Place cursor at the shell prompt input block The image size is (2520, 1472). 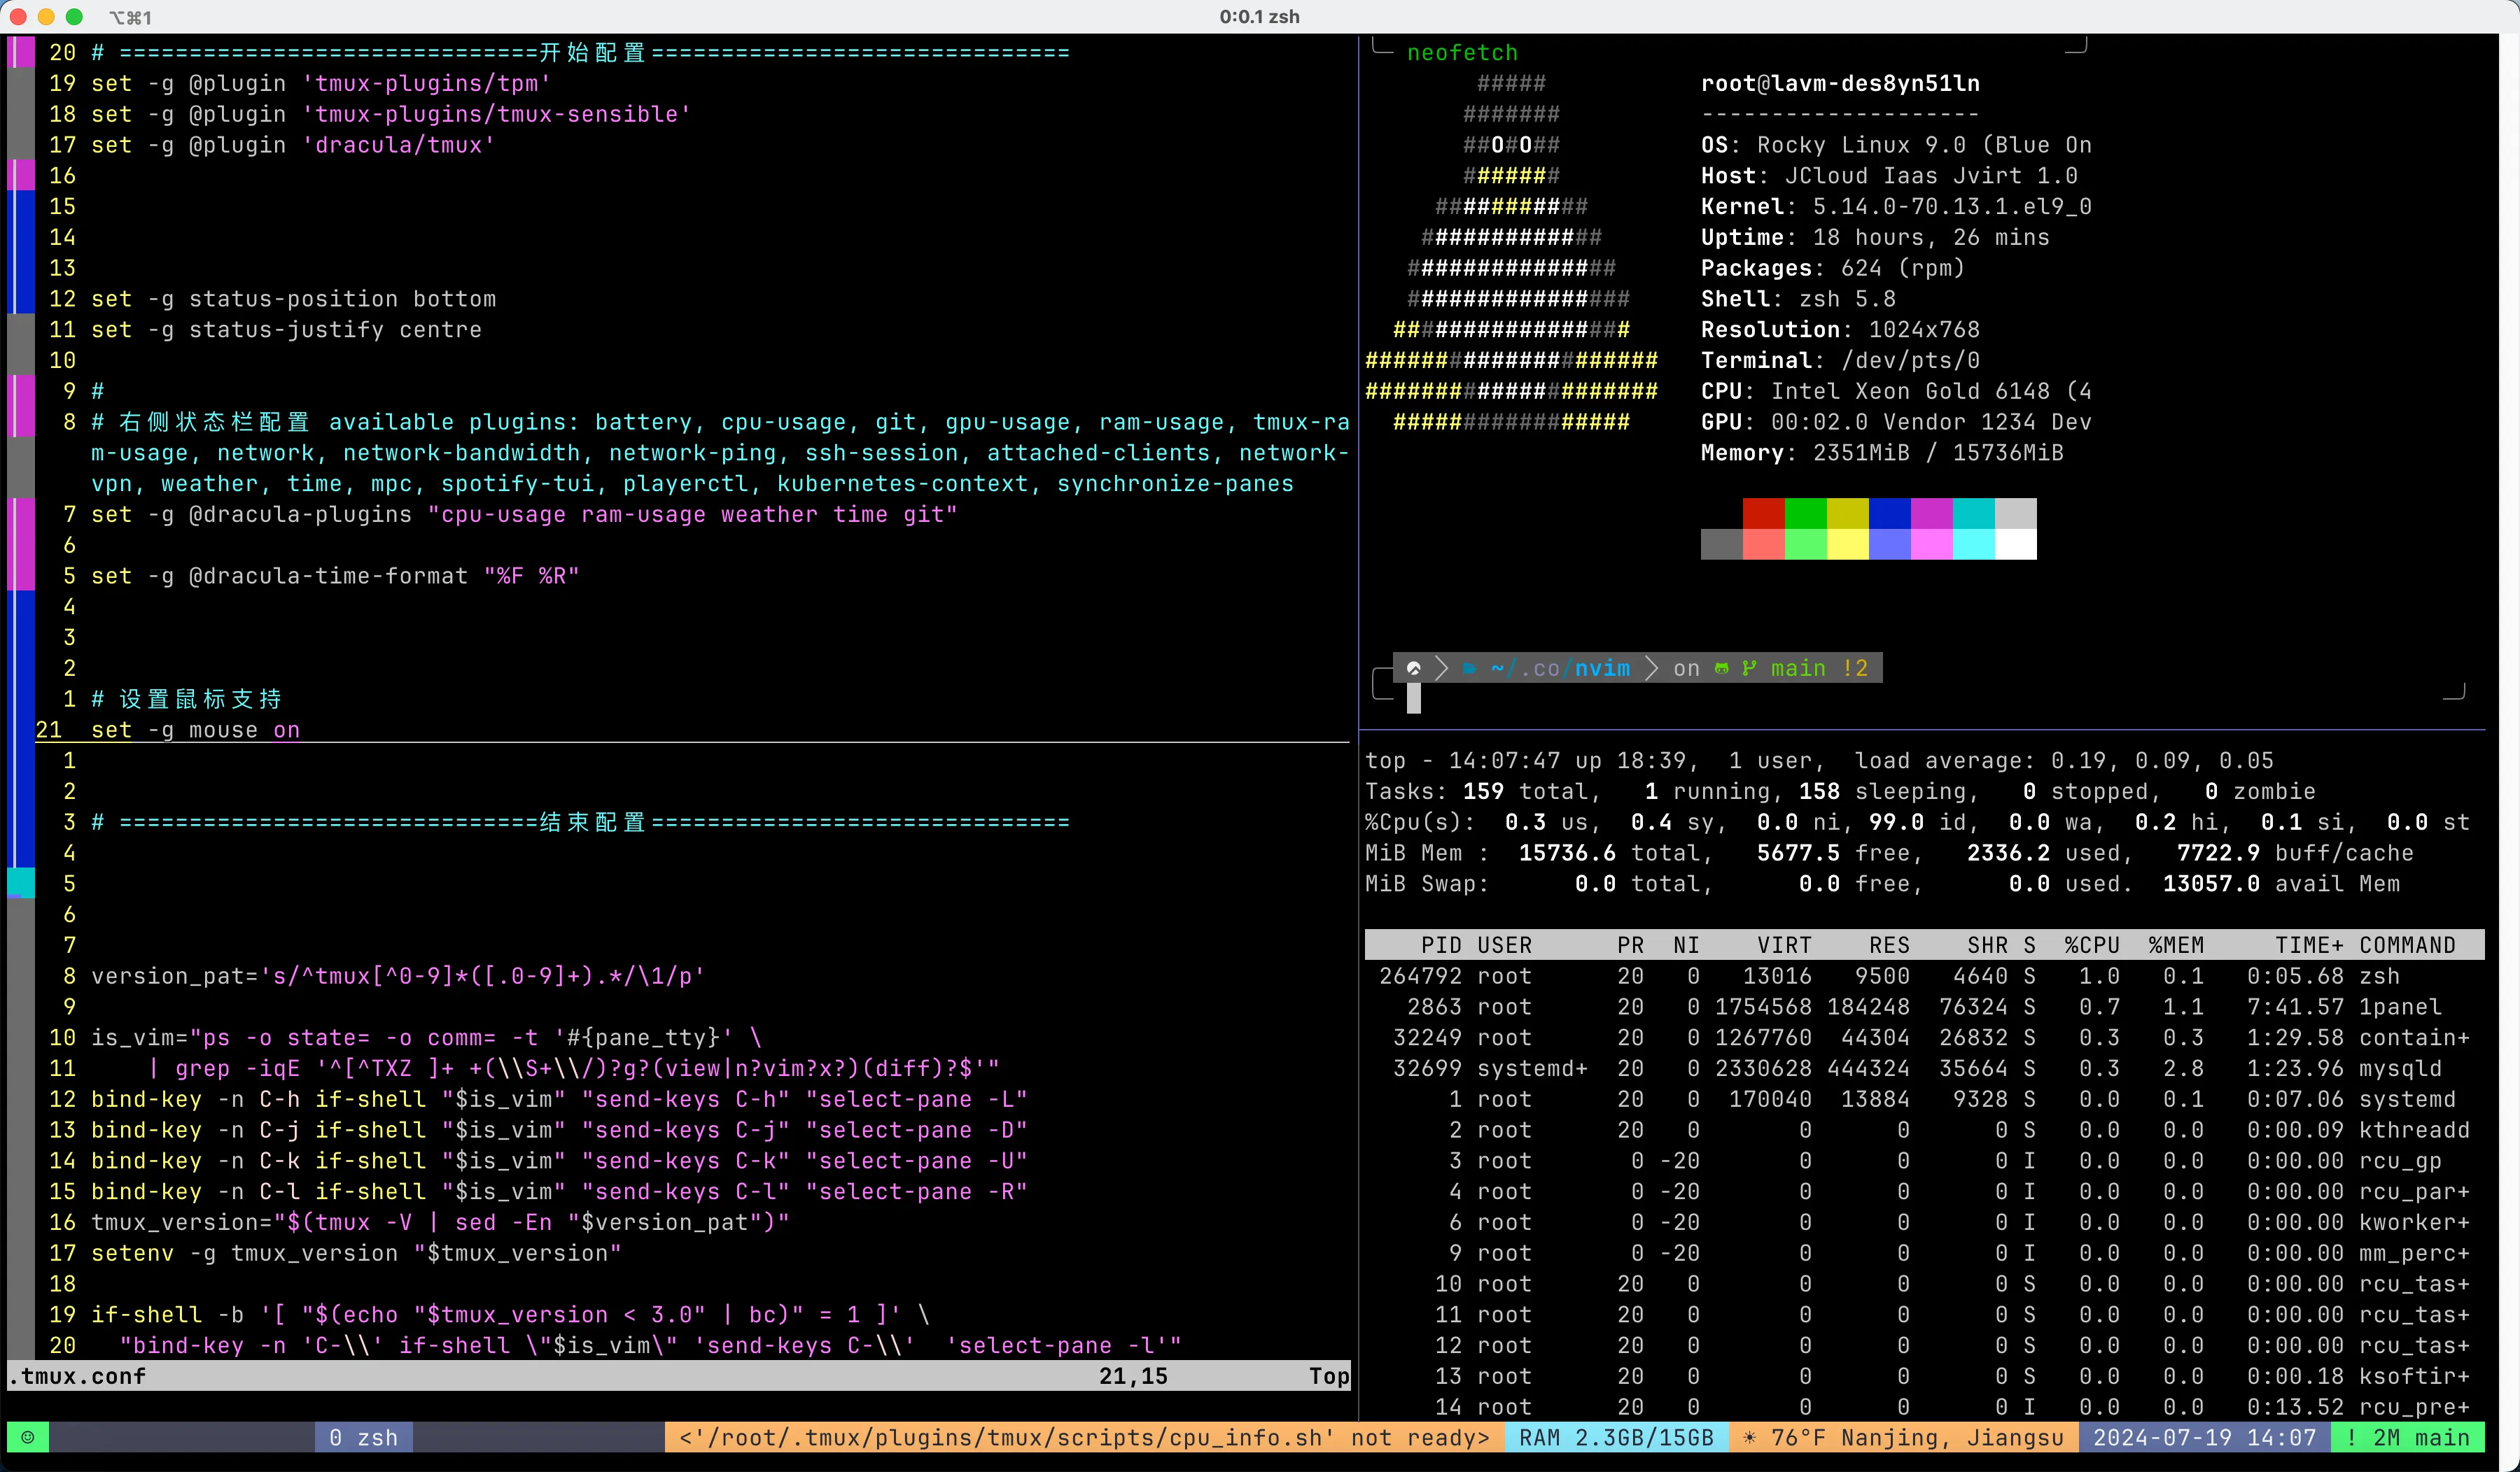tap(1413, 700)
